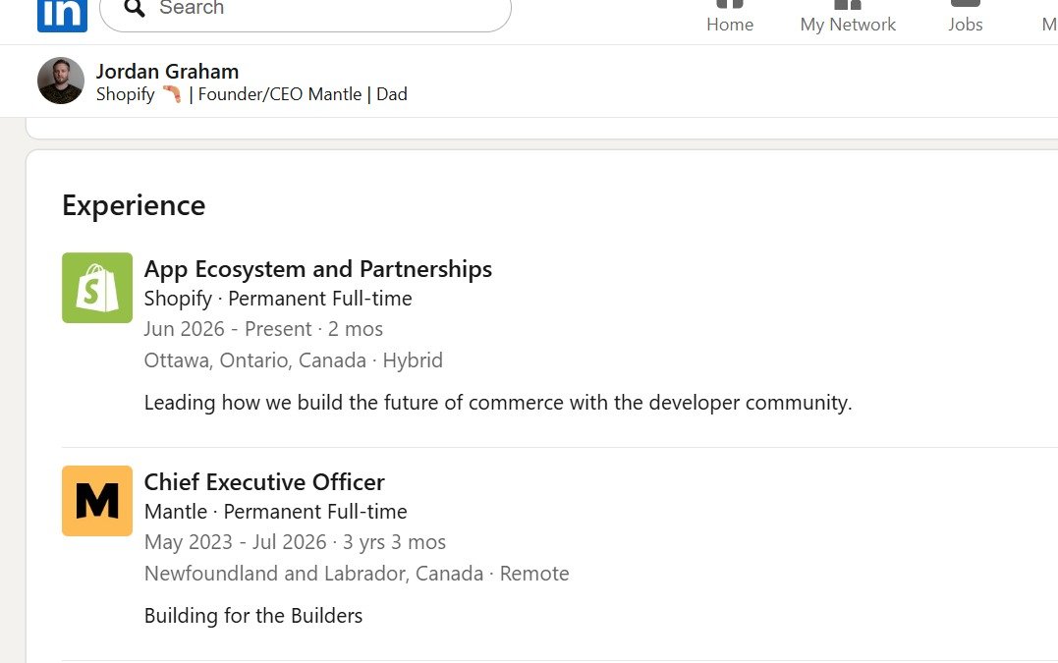The image size is (1058, 663).
Task: Click the Shopify · Permanent Full-time line
Action: point(278,299)
